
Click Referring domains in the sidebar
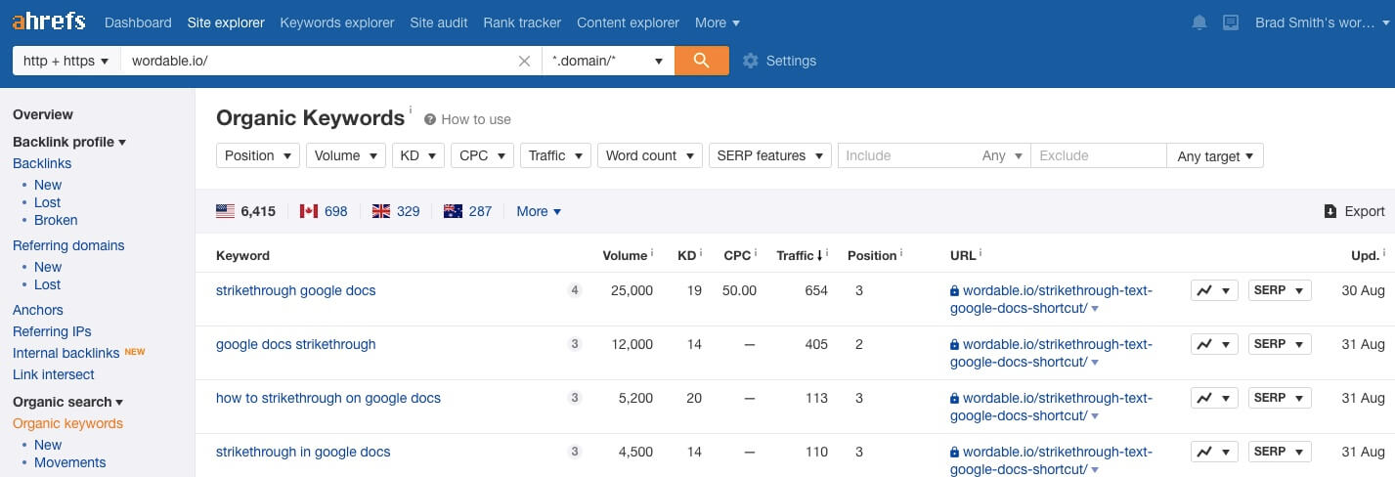point(68,245)
